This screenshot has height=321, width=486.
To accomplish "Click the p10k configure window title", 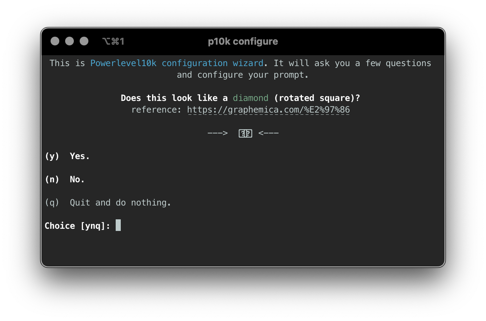I will coord(242,41).
